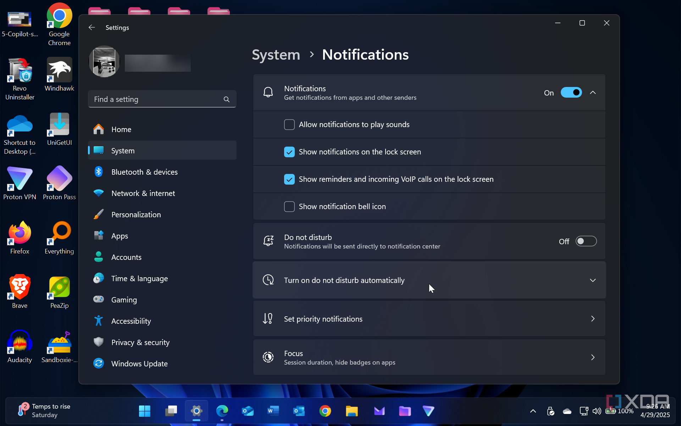Image resolution: width=681 pixels, height=426 pixels.
Task: Open Word from the taskbar
Action: coord(273,411)
